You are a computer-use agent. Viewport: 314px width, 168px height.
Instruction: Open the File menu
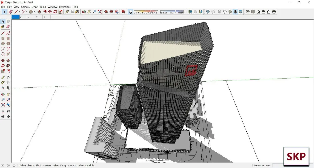pyautogui.click(x=3, y=7)
